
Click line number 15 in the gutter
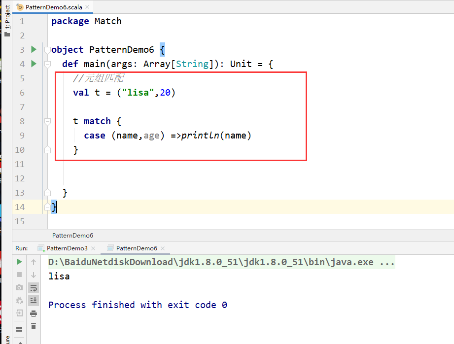pos(20,221)
